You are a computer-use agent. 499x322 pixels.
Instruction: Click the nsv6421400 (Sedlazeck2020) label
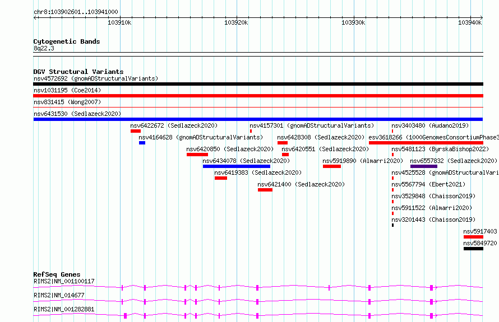[302, 184]
